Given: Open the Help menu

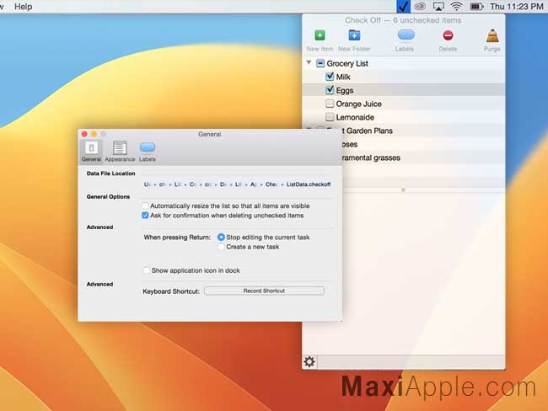Looking at the screenshot, I should tap(23, 6).
